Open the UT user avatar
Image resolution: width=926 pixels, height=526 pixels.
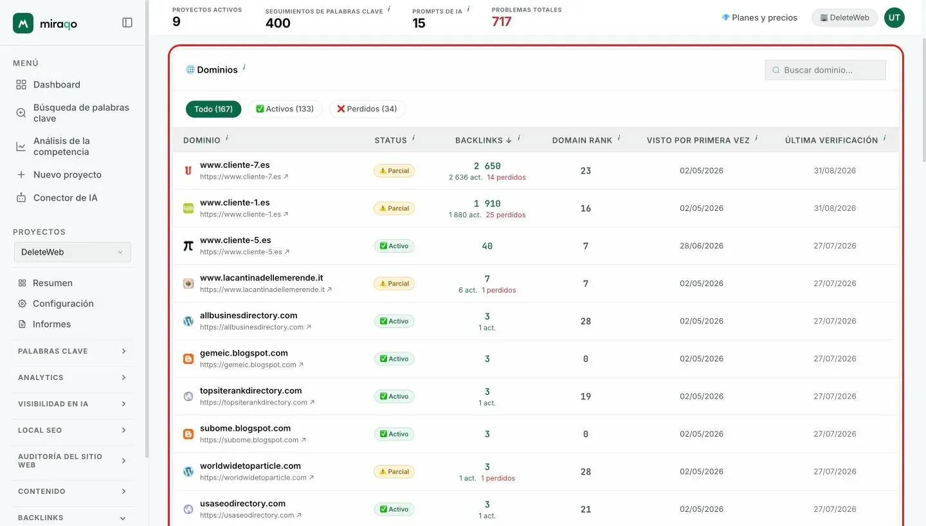click(x=894, y=17)
